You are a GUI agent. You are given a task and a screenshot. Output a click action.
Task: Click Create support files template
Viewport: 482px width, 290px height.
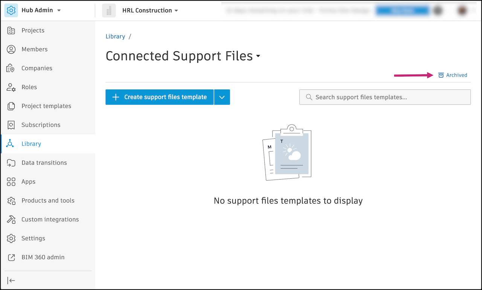pos(159,97)
